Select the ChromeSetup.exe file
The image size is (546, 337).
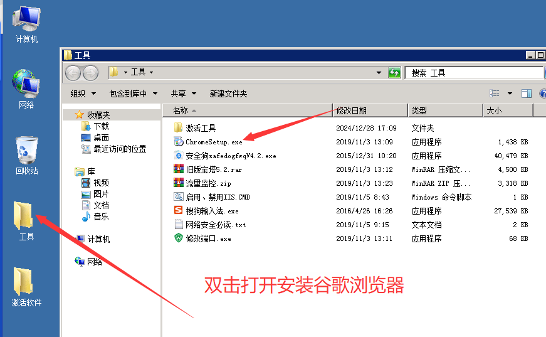point(213,142)
